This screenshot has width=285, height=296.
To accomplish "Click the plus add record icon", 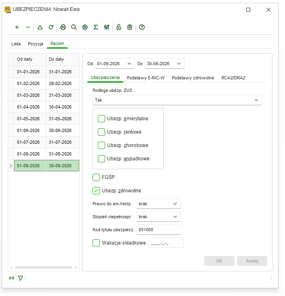I will pyautogui.click(x=17, y=27).
